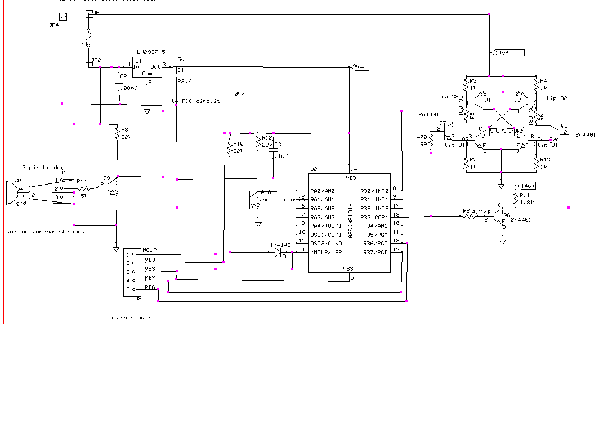Select the 14v+ net tag above R11
The height and width of the screenshot is (432, 599).
(x=526, y=186)
